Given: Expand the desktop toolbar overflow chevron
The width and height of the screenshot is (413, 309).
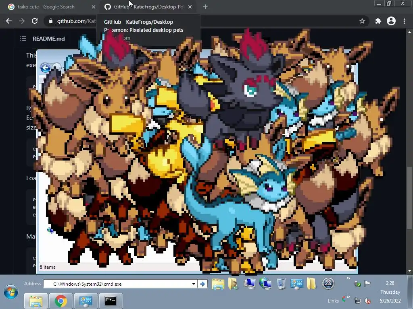Looking at the screenshot, I should pyautogui.click(x=348, y=278).
